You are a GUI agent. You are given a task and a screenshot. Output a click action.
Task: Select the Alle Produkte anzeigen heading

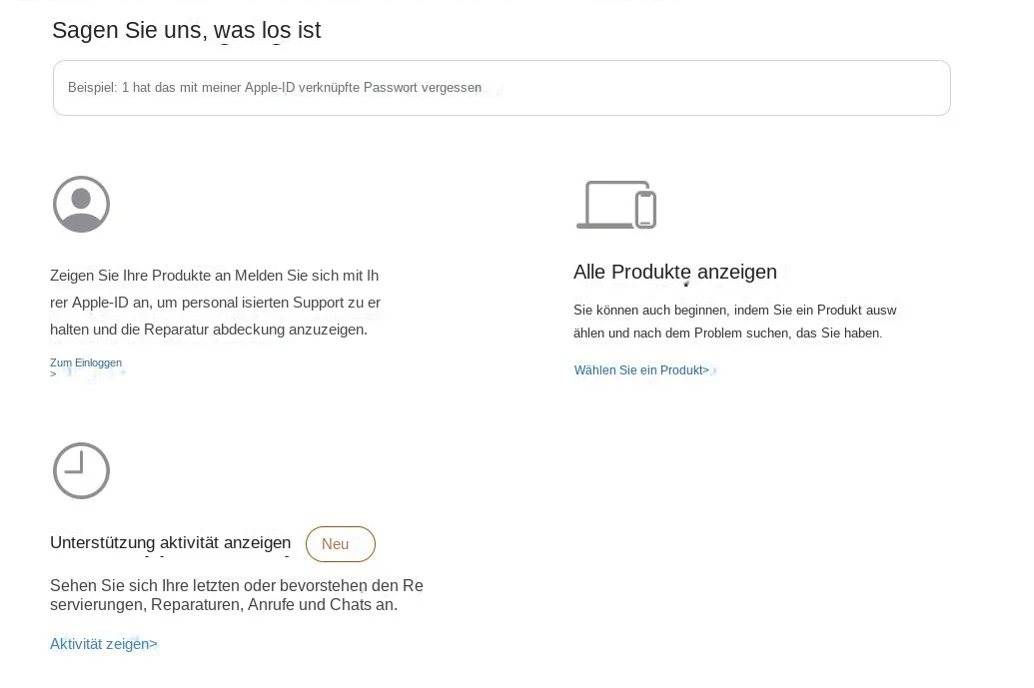[675, 272]
